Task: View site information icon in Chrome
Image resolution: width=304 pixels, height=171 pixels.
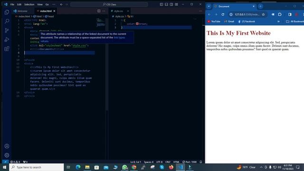Action: click(x=231, y=14)
